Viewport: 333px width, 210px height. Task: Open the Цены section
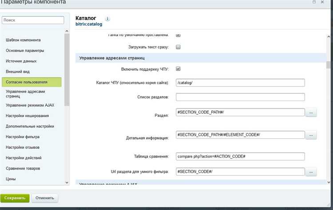click(x=11, y=179)
